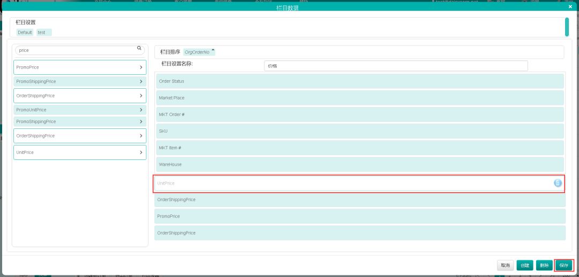Select the Market Place column row
Screen dimensions: 579x277
(x=360, y=98)
